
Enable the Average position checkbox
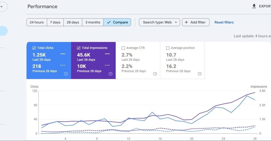click(168, 48)
